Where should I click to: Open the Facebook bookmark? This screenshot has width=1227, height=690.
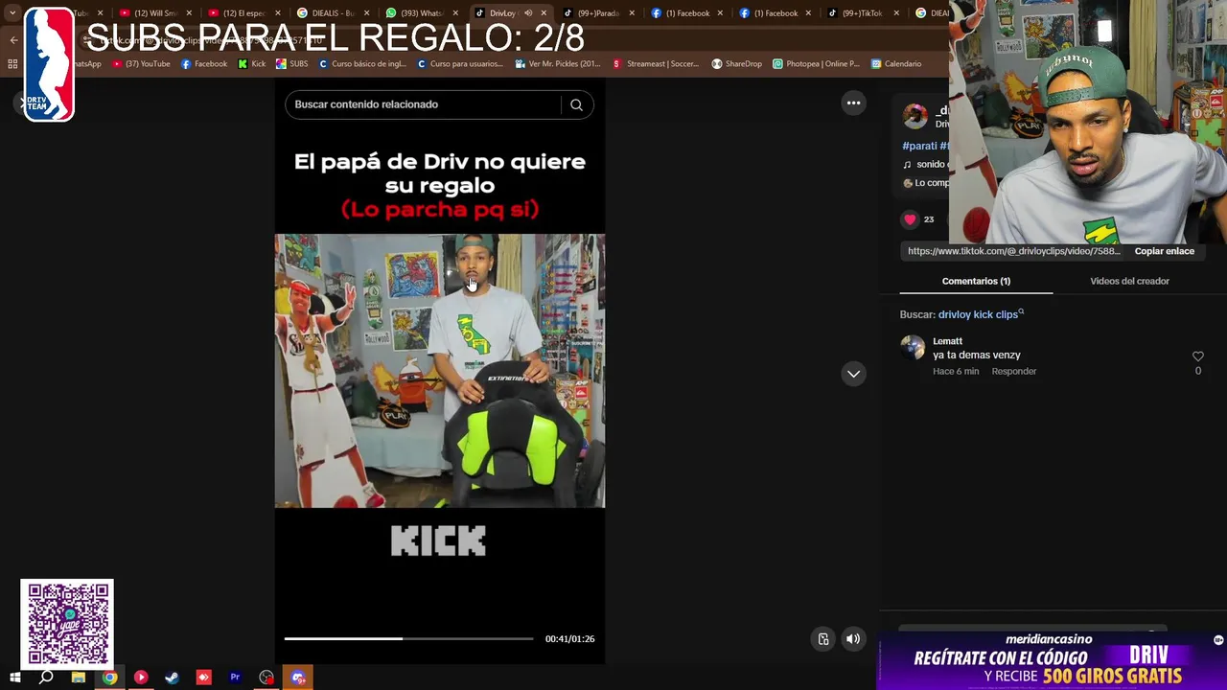[204, 64]
